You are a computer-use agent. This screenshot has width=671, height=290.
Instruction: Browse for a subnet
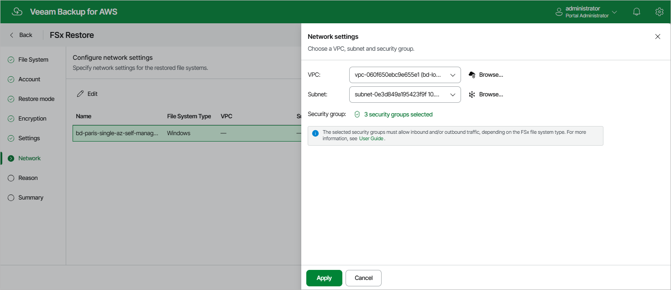[x=491, y=95]
